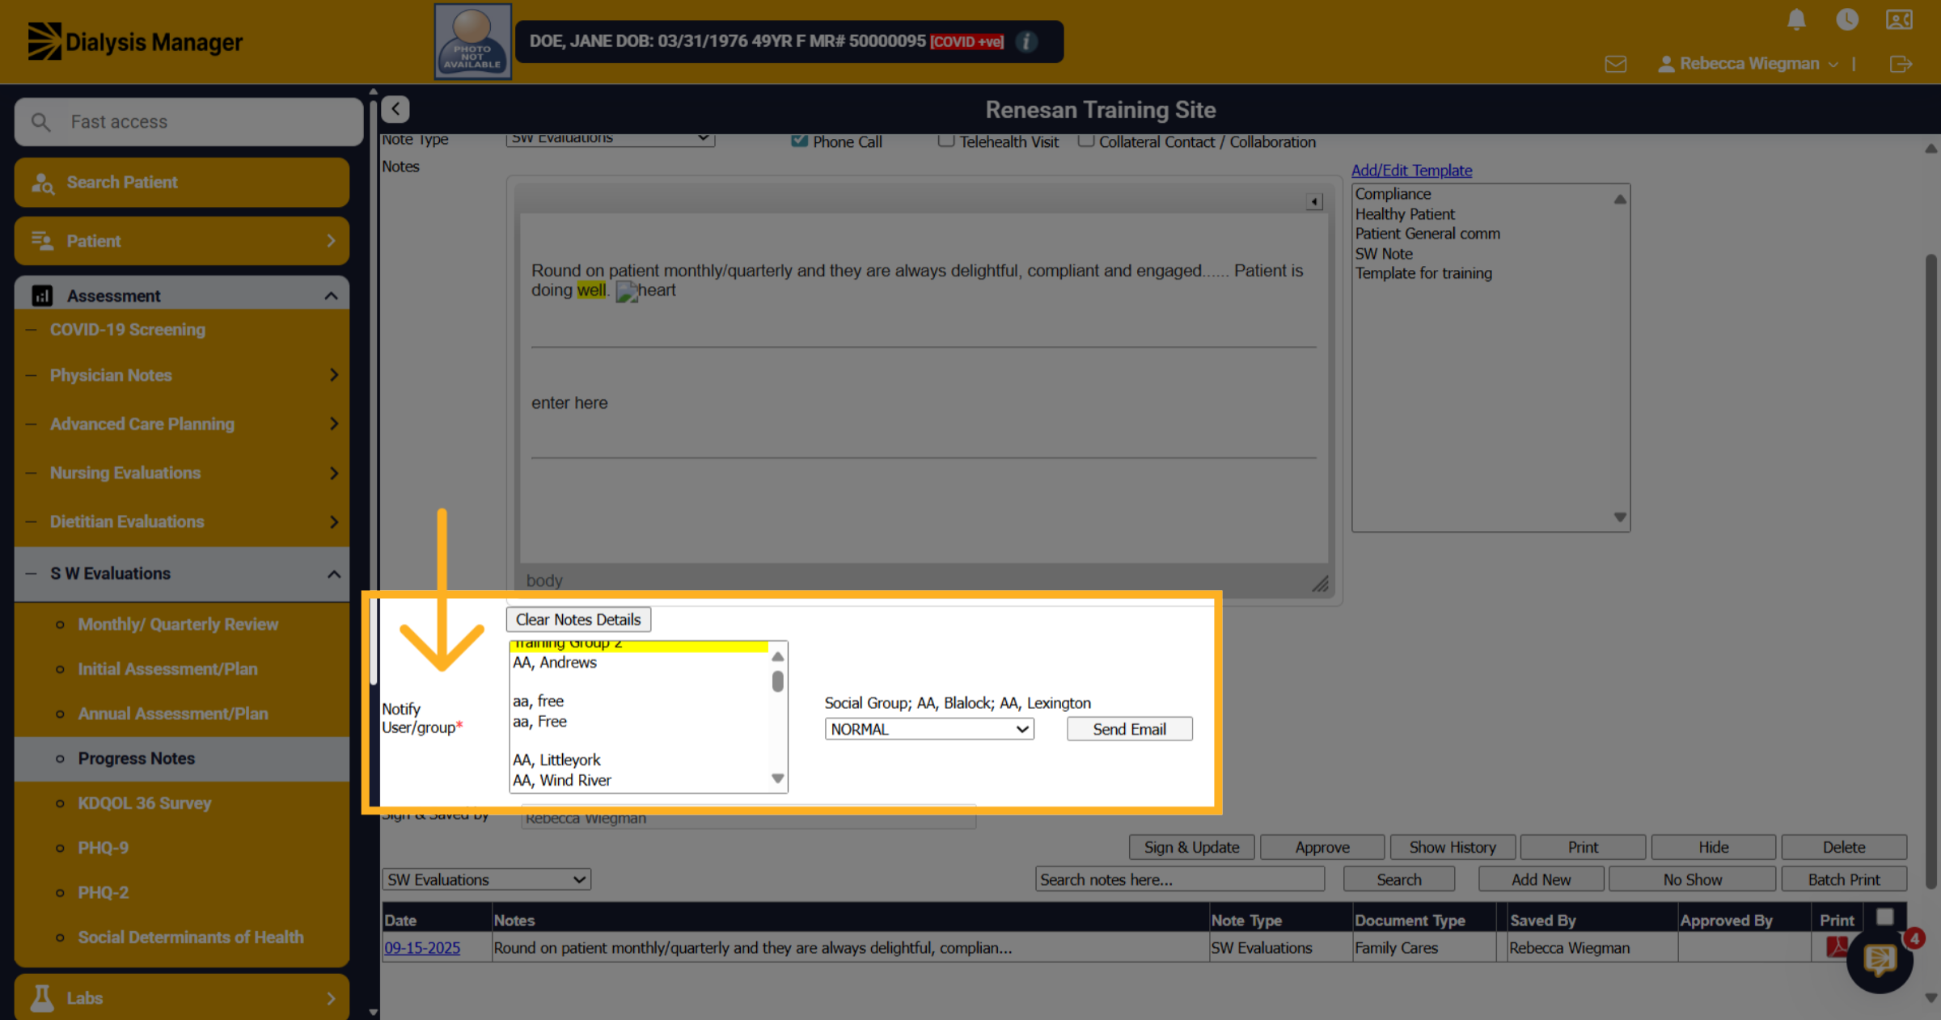This screenshot has width=1941, height=1020.
Task: Open the notifications bell icon
Action: [1796, 19]
